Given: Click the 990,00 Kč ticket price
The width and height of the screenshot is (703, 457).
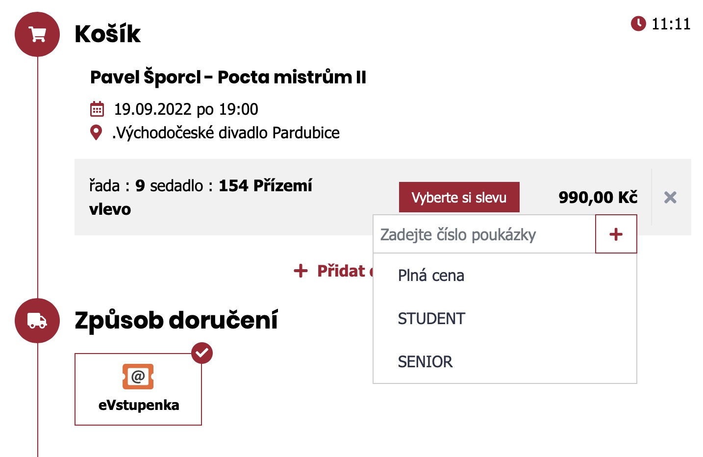Looking at the screenshot, I should [x=598, y=198].
